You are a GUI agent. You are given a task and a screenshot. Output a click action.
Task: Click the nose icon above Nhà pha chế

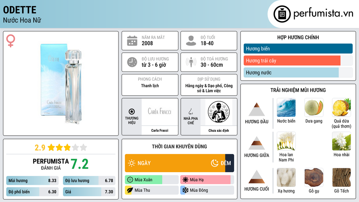190,112
